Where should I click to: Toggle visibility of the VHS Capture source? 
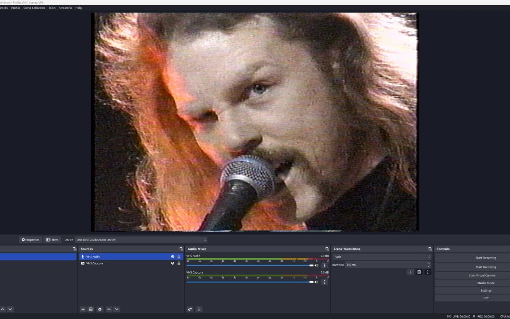(172, 263)
